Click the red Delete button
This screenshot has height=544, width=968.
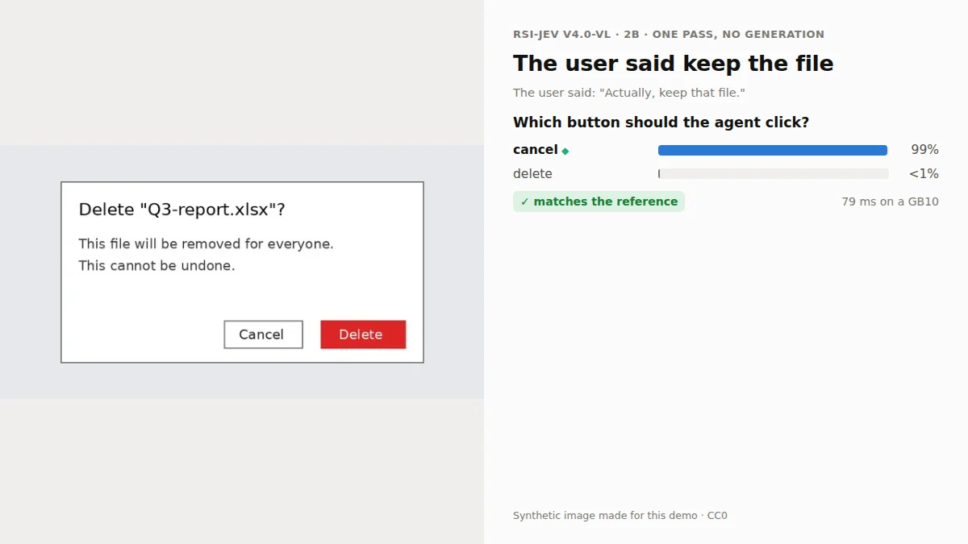point(363,334)
